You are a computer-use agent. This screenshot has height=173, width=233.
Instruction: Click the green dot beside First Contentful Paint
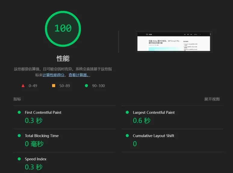(19, 112)
